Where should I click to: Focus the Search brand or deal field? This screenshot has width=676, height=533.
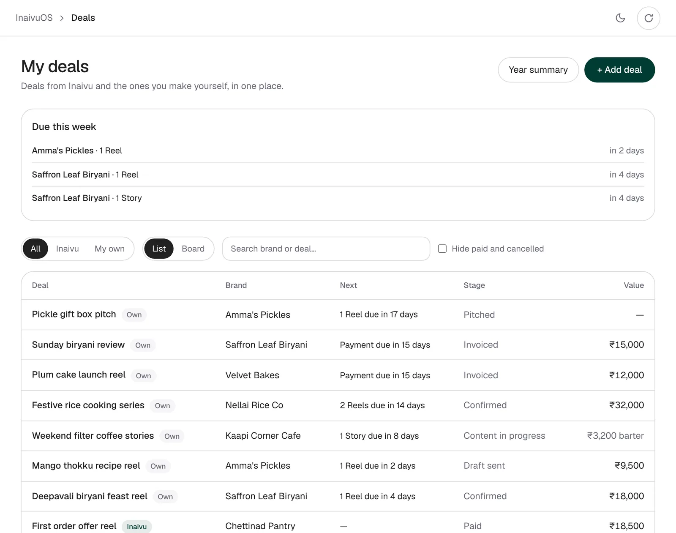point(326,249)
